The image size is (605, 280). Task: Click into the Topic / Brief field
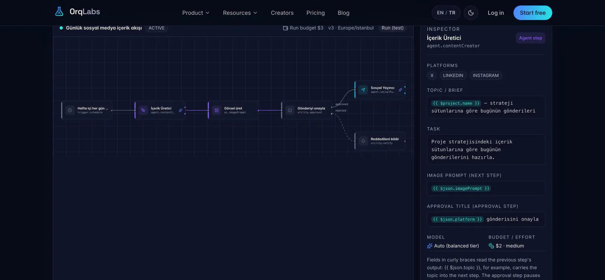pyautogui.click(x=486, y=107)
